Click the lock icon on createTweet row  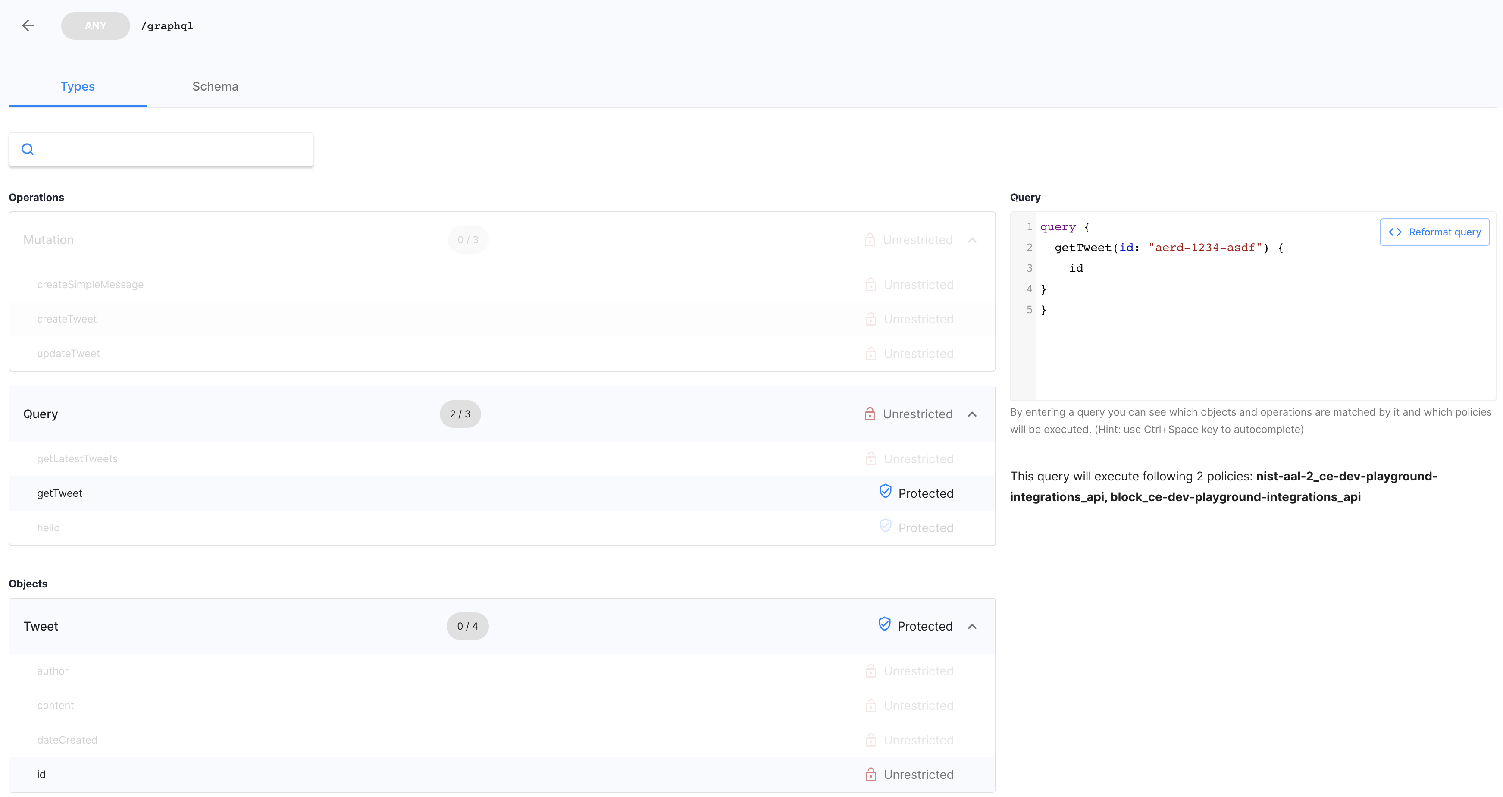870,319
